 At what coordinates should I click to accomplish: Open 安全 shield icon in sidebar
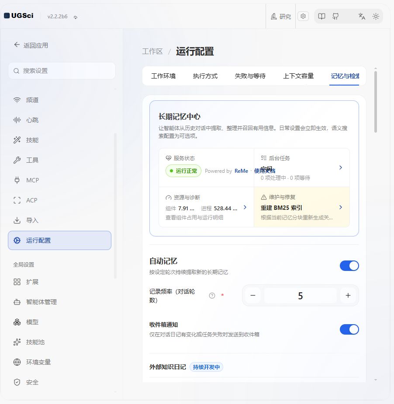click(17, 382)
